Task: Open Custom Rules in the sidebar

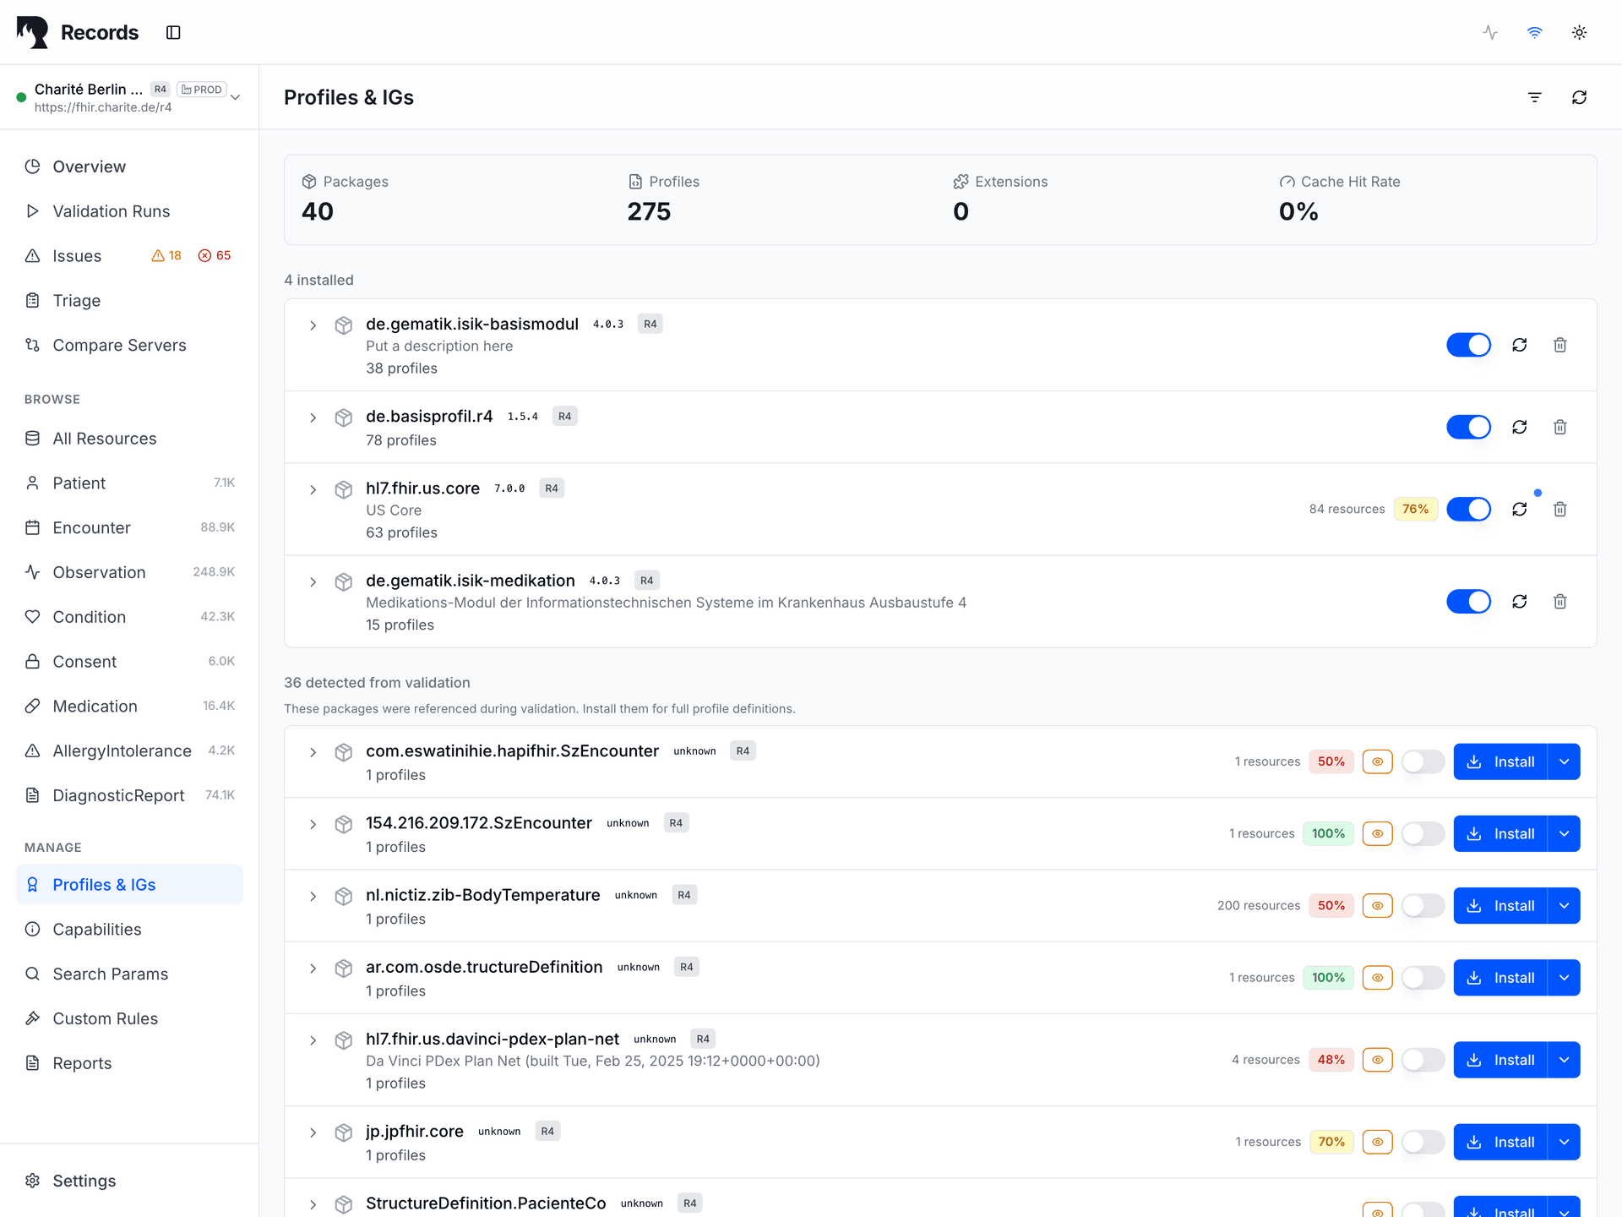Action: coord(129,1018)
